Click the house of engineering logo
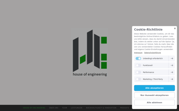Image resolution: width=179 pixels, height=111 pixels. [90, 53]
